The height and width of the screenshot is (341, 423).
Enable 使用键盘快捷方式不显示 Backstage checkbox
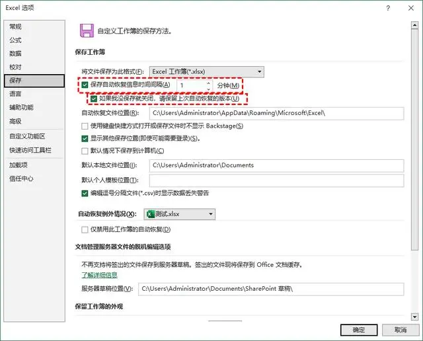click(x=85, y=126)
